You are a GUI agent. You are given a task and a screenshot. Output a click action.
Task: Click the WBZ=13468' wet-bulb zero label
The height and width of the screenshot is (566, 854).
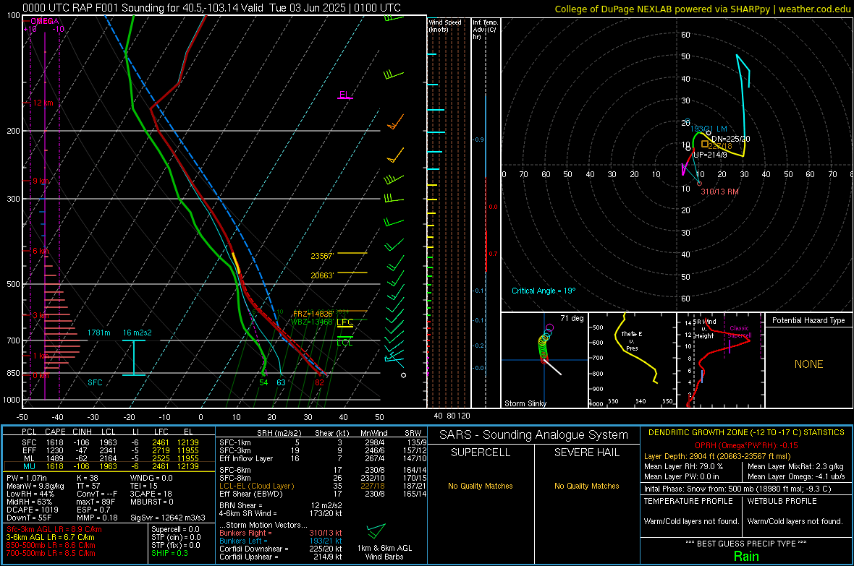coord(311,322)
